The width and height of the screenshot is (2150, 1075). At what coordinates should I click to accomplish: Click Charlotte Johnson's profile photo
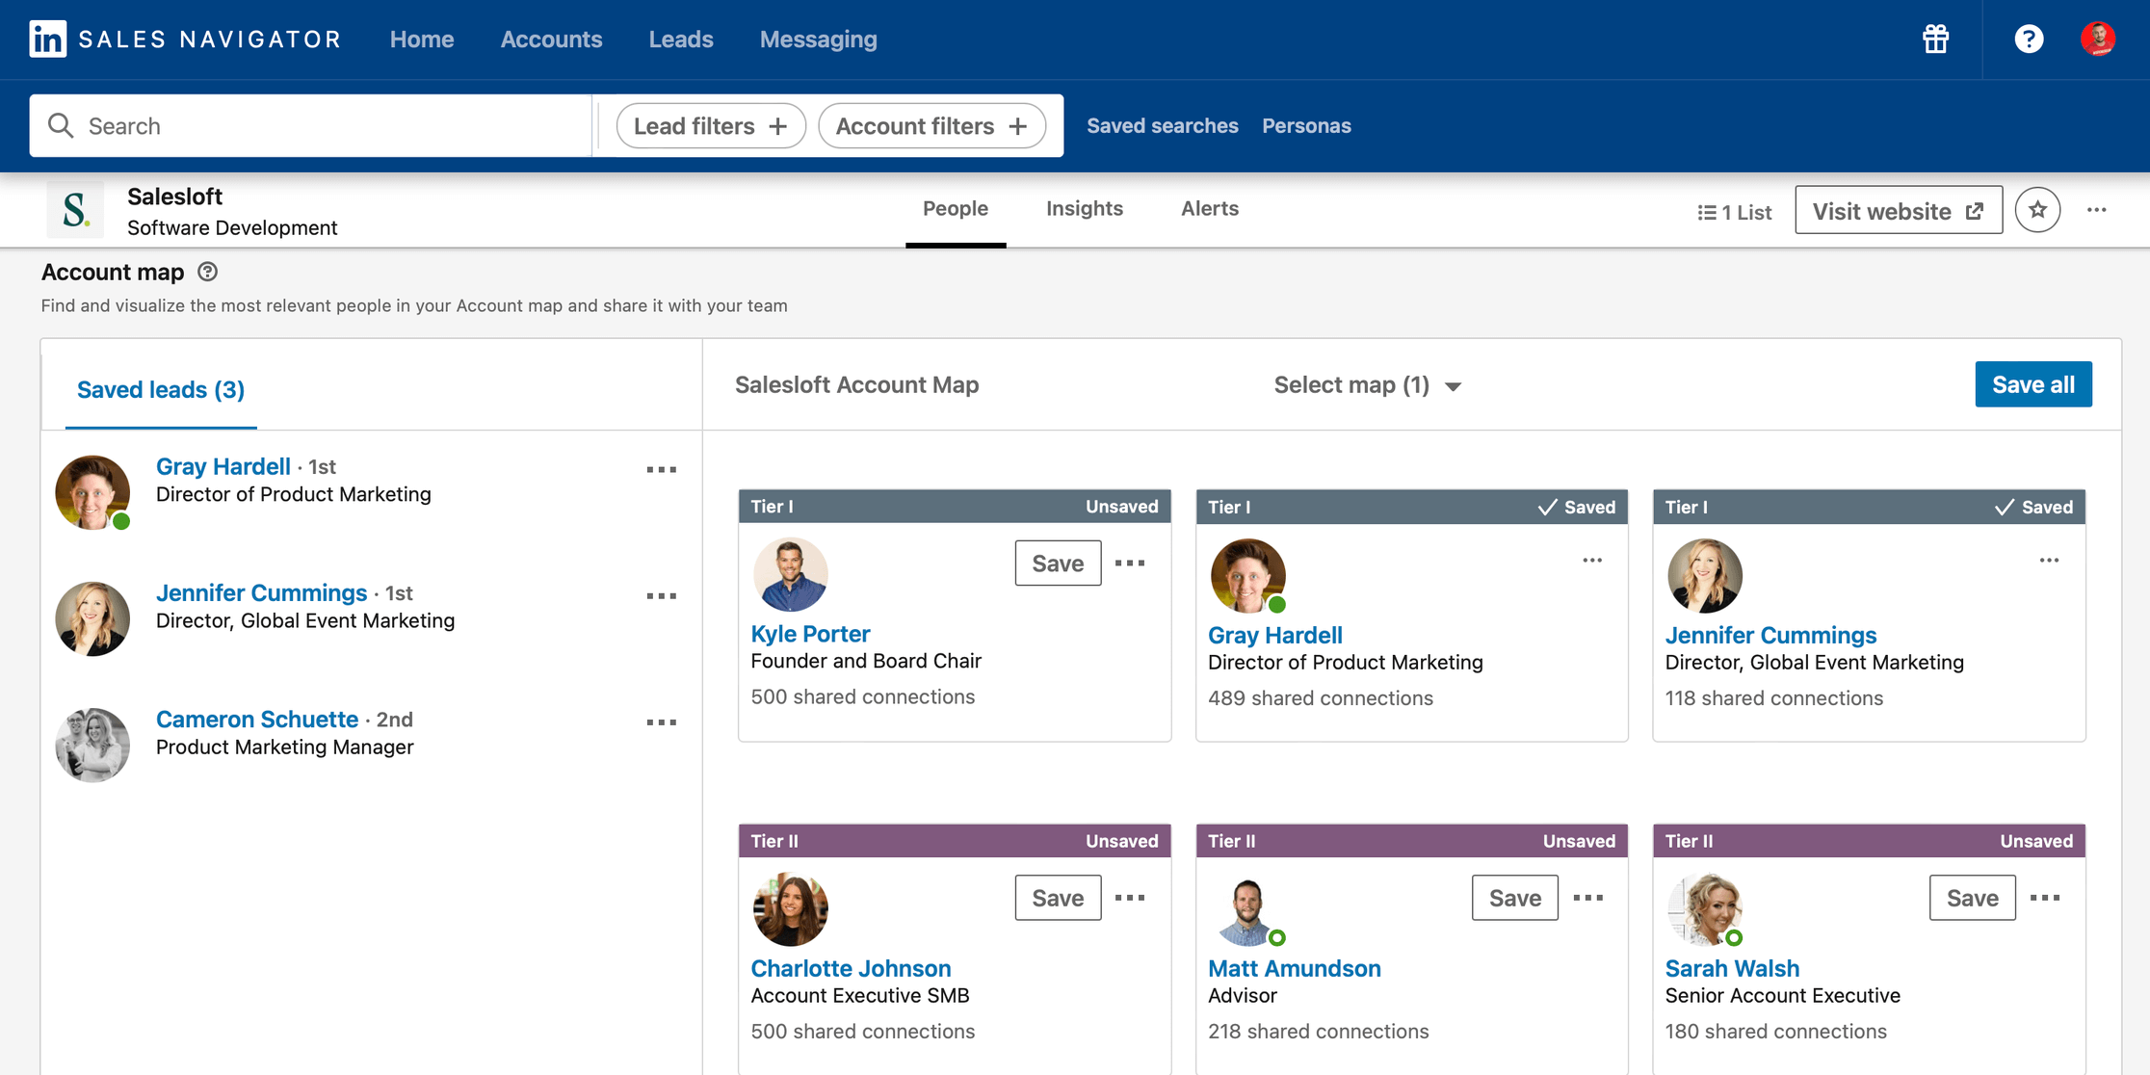coord(790,909)
